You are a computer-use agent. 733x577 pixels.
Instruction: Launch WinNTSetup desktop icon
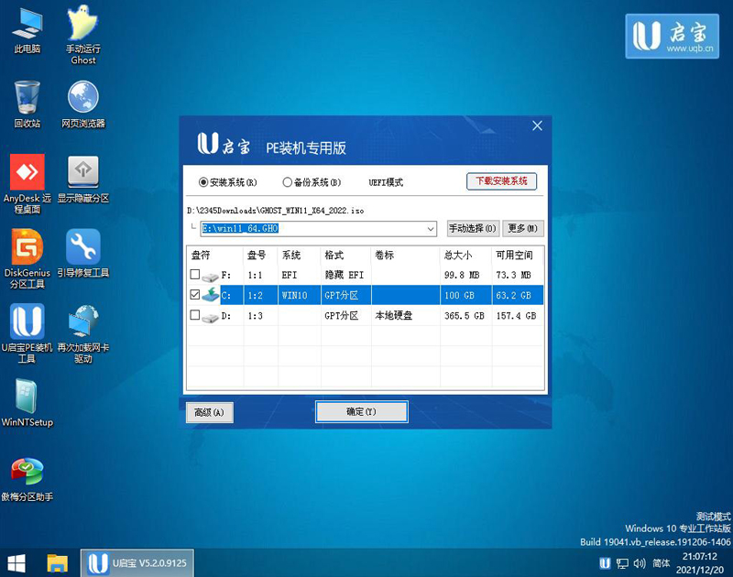pyautogui.click(x=27, y=404)
